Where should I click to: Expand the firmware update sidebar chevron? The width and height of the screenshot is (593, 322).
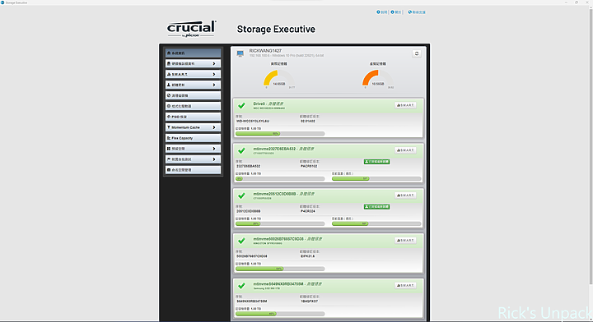tap(214, 85)
